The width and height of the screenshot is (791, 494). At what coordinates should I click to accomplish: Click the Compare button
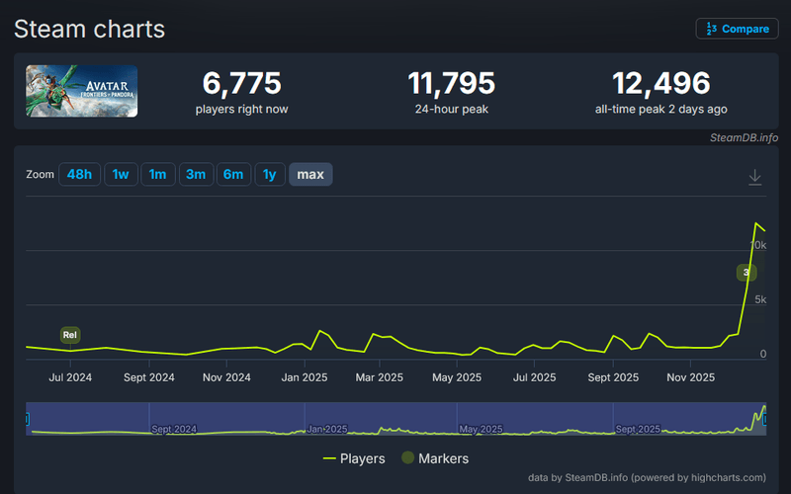coord(737,29)
